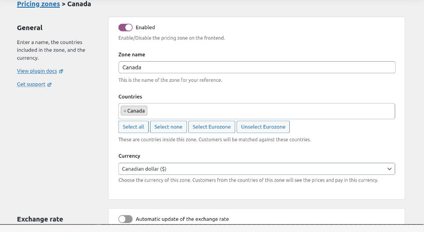Enable automatic update of the exchange rate

(x=125, y=219)
